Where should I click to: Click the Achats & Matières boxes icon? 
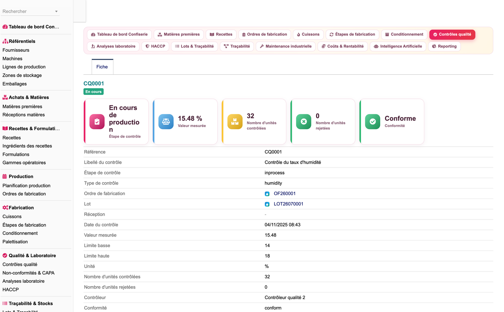(5, 97)
